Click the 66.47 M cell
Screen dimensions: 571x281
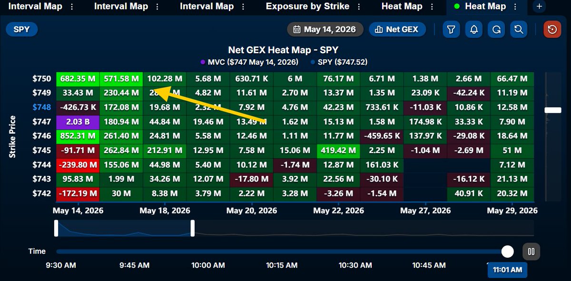pos(512,79)
